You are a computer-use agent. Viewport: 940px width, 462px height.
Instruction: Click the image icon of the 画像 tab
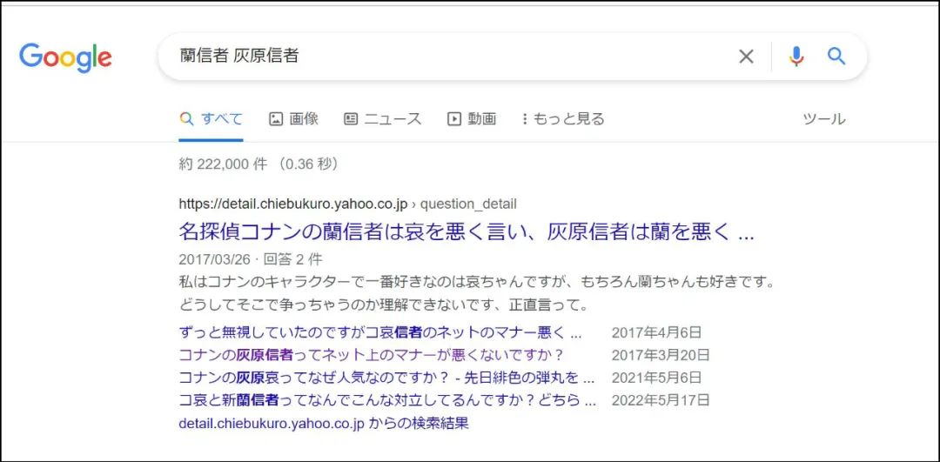point(275,118)
